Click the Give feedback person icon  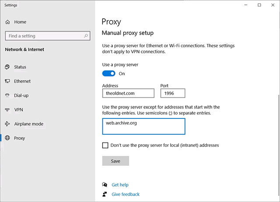pos(105,194)
